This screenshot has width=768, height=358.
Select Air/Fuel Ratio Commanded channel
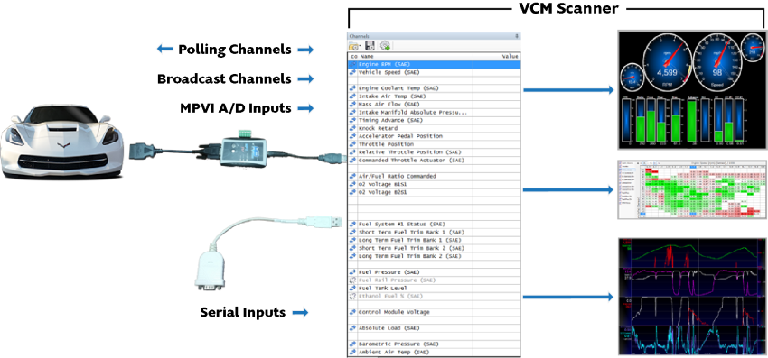pos(434,176)
